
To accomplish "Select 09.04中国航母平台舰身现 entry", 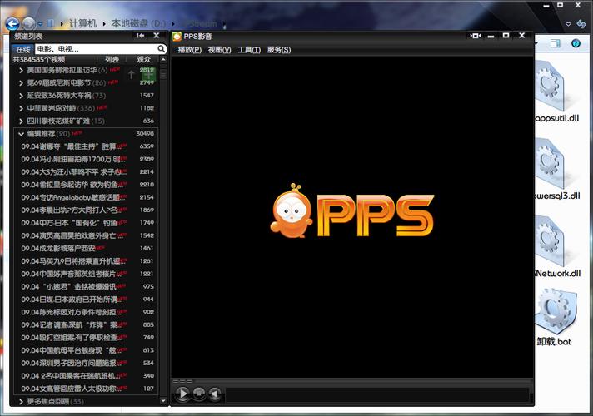I will 87,350.
